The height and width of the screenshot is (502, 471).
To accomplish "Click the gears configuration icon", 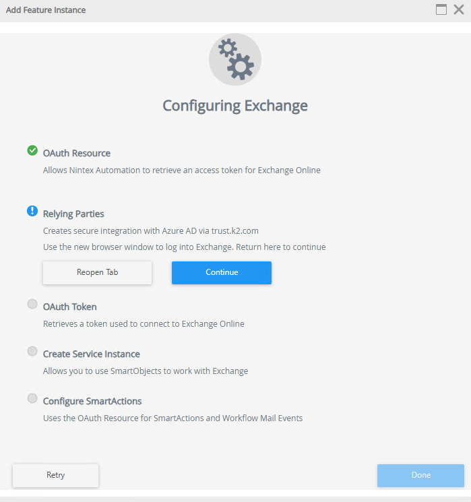I will tap(235, 60).
